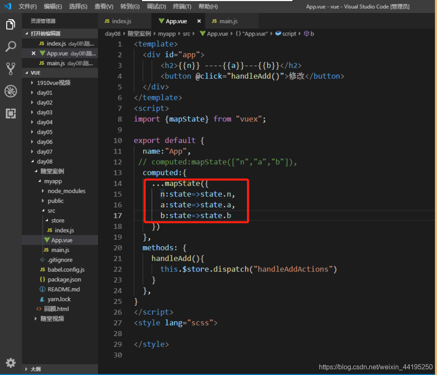Open the 编辑(E) menu

click(53, 6)
